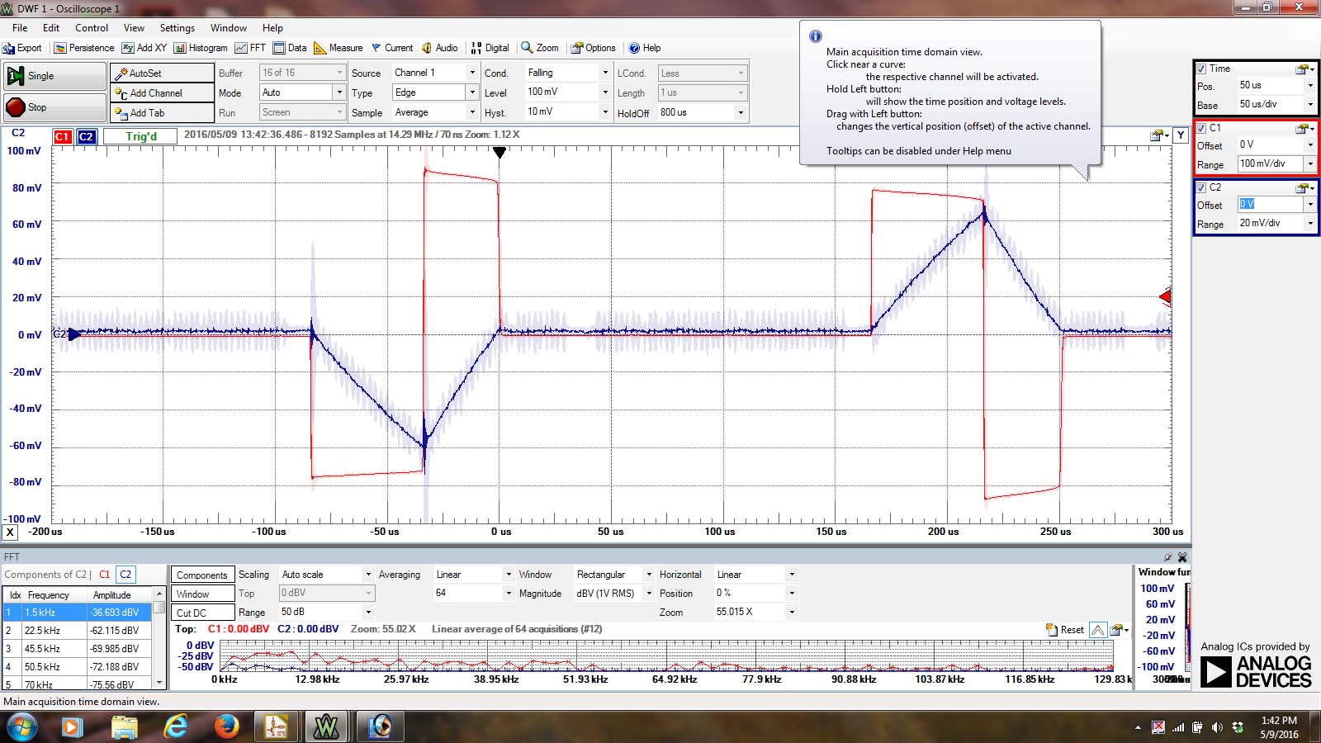Click the Zoom magnifier tool
Viewport: 1321px width, 743px height.
pos(539,48)
